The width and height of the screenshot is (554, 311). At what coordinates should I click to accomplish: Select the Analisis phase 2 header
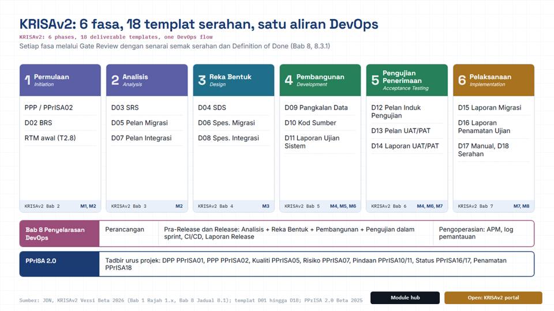click(147, 80)
